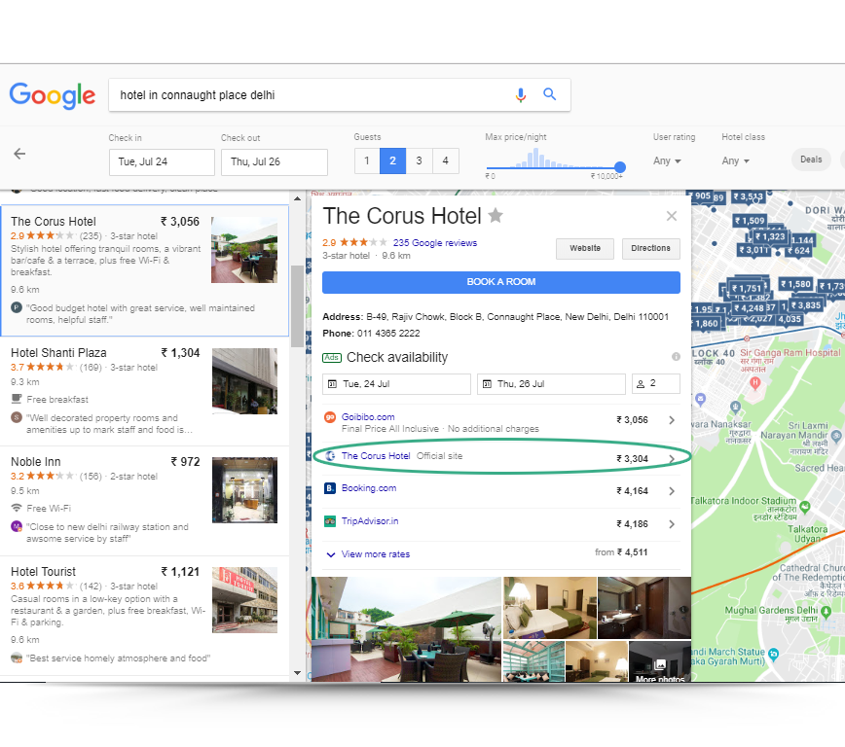Click More photos thumbnail
Image resolution: width=845 pixels, height=747 pixels.
pyautogui.click(x=660, y=661)
